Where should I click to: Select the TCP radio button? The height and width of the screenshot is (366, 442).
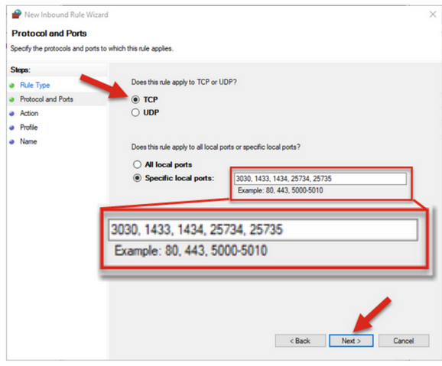(135, 99)
